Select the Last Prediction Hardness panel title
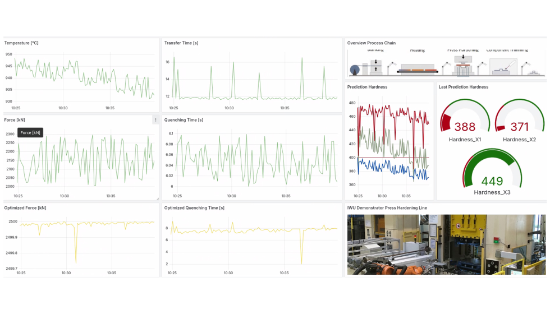 click(464, 87)
